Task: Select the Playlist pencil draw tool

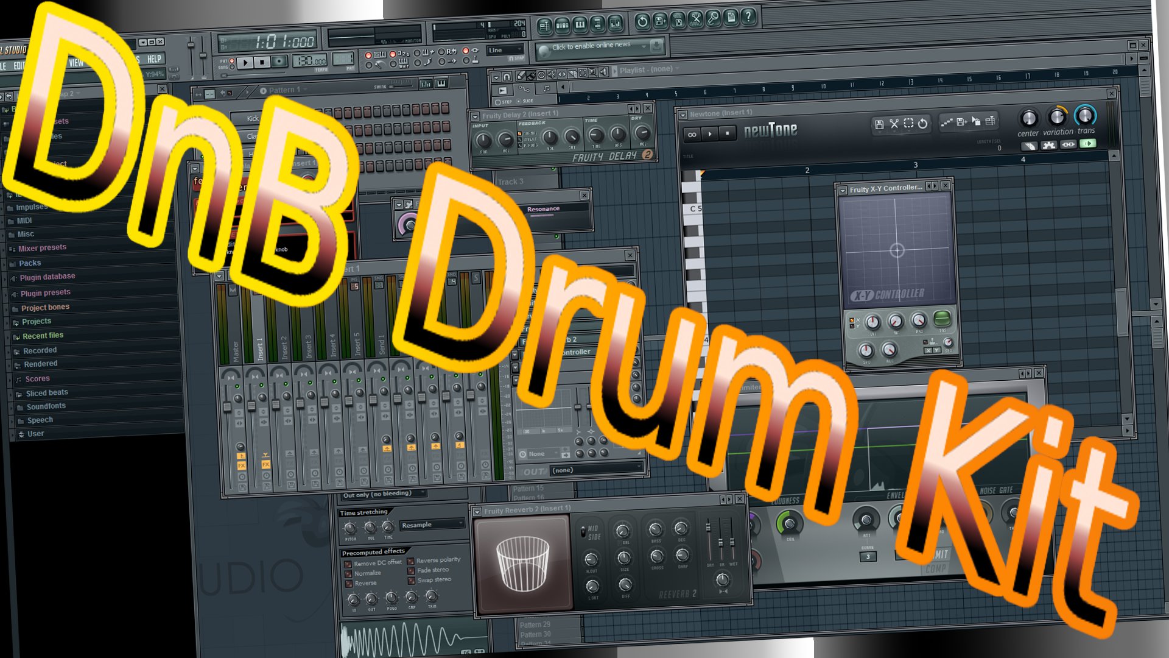Action: (x=521, y=76)
